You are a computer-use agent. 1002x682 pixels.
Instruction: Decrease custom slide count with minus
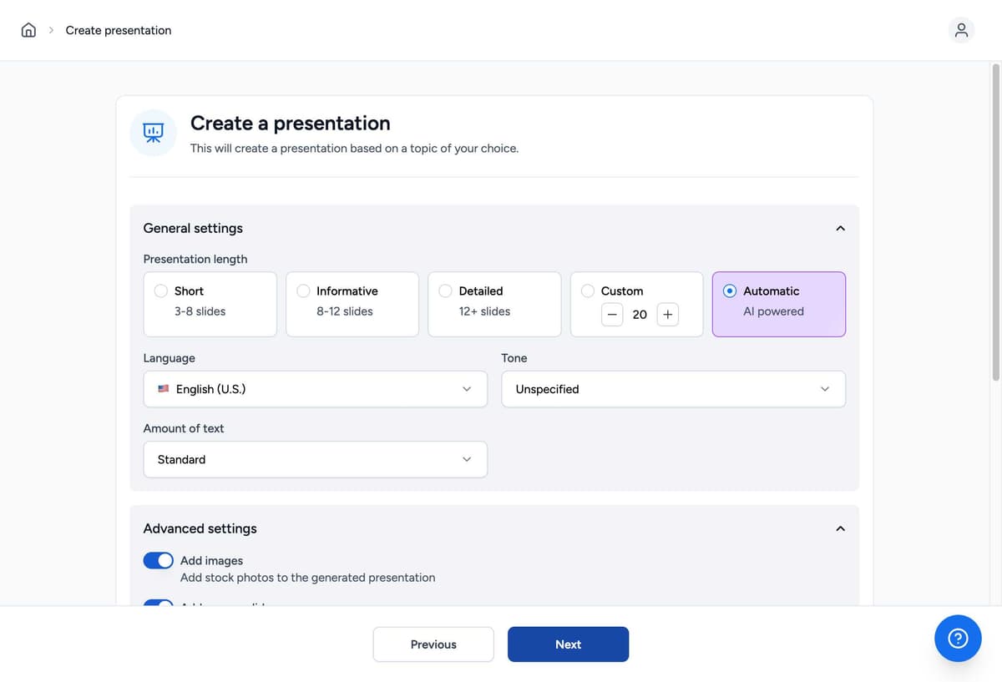pyautogui.click(x=612, y=315)
